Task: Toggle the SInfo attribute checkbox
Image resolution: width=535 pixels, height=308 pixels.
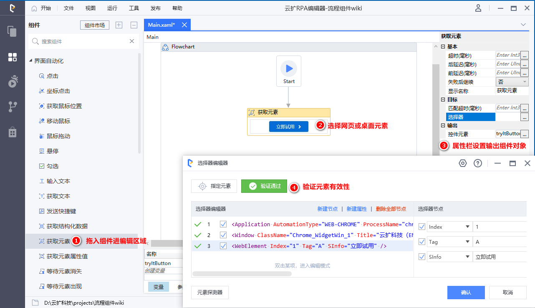Action: (421, 257)
